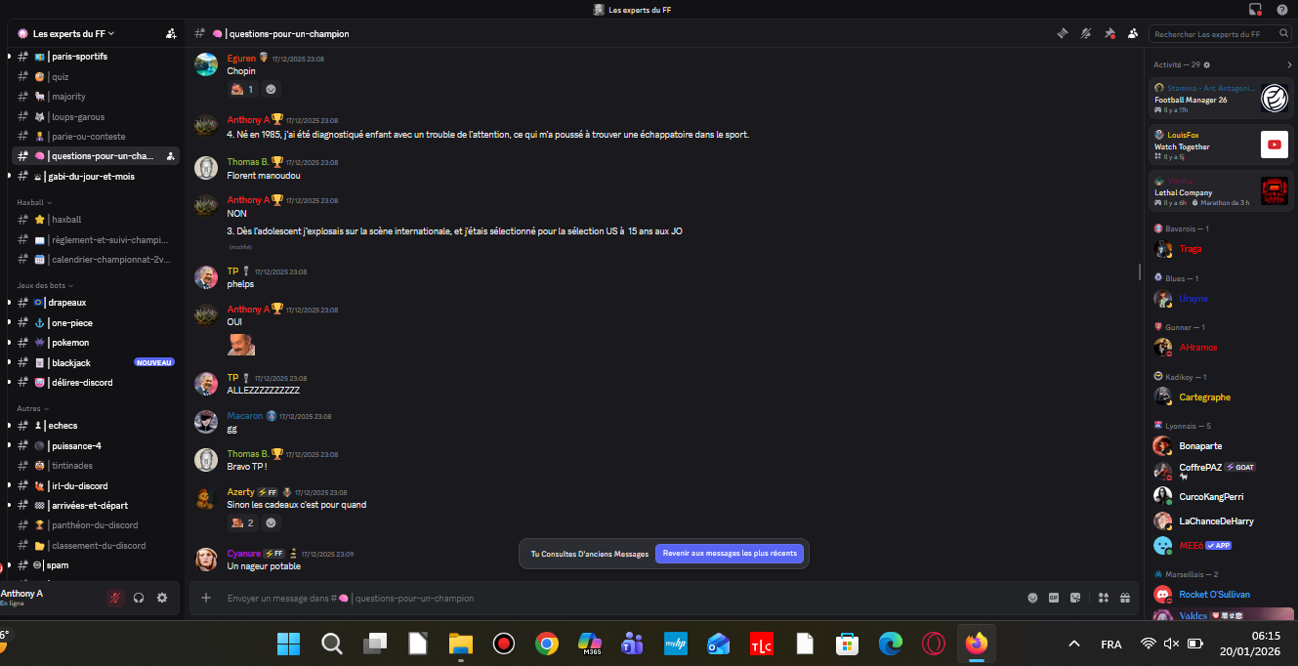Click the reaction with count 2 under Azerty's message

242,523
